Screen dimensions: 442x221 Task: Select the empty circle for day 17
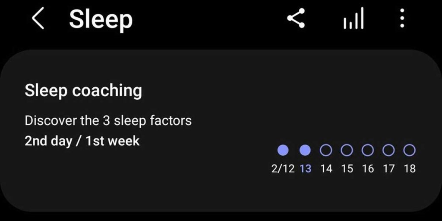[x=388, y=150]
